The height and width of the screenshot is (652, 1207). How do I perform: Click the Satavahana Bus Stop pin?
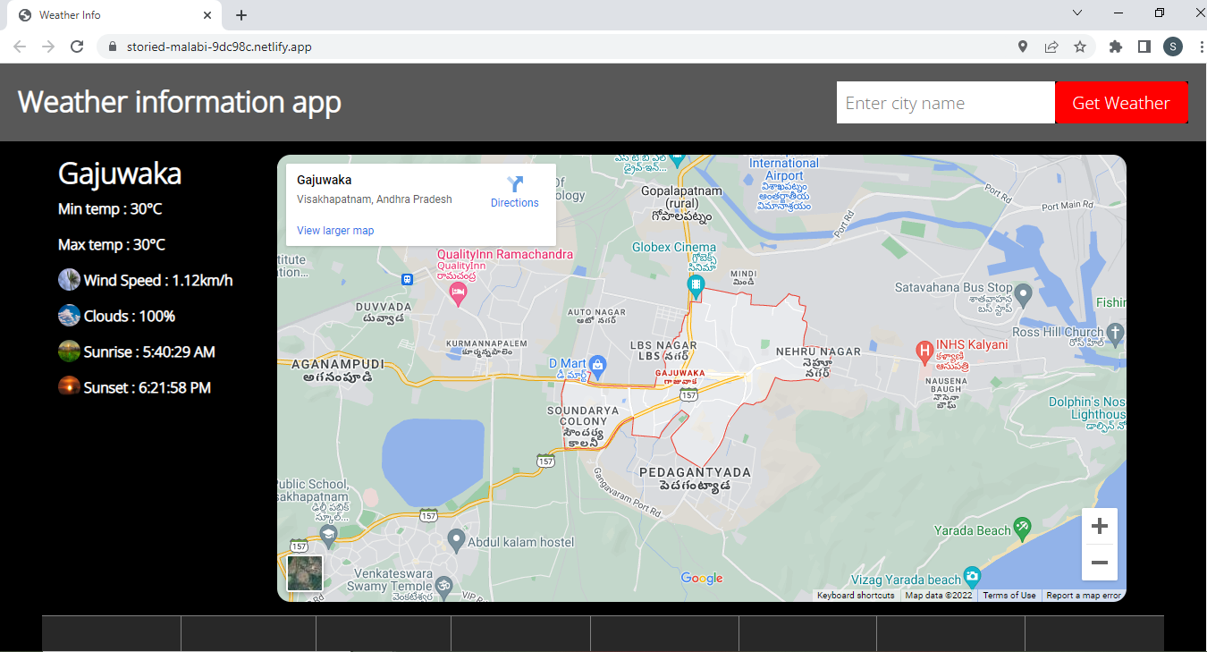tap(1024, 293)
